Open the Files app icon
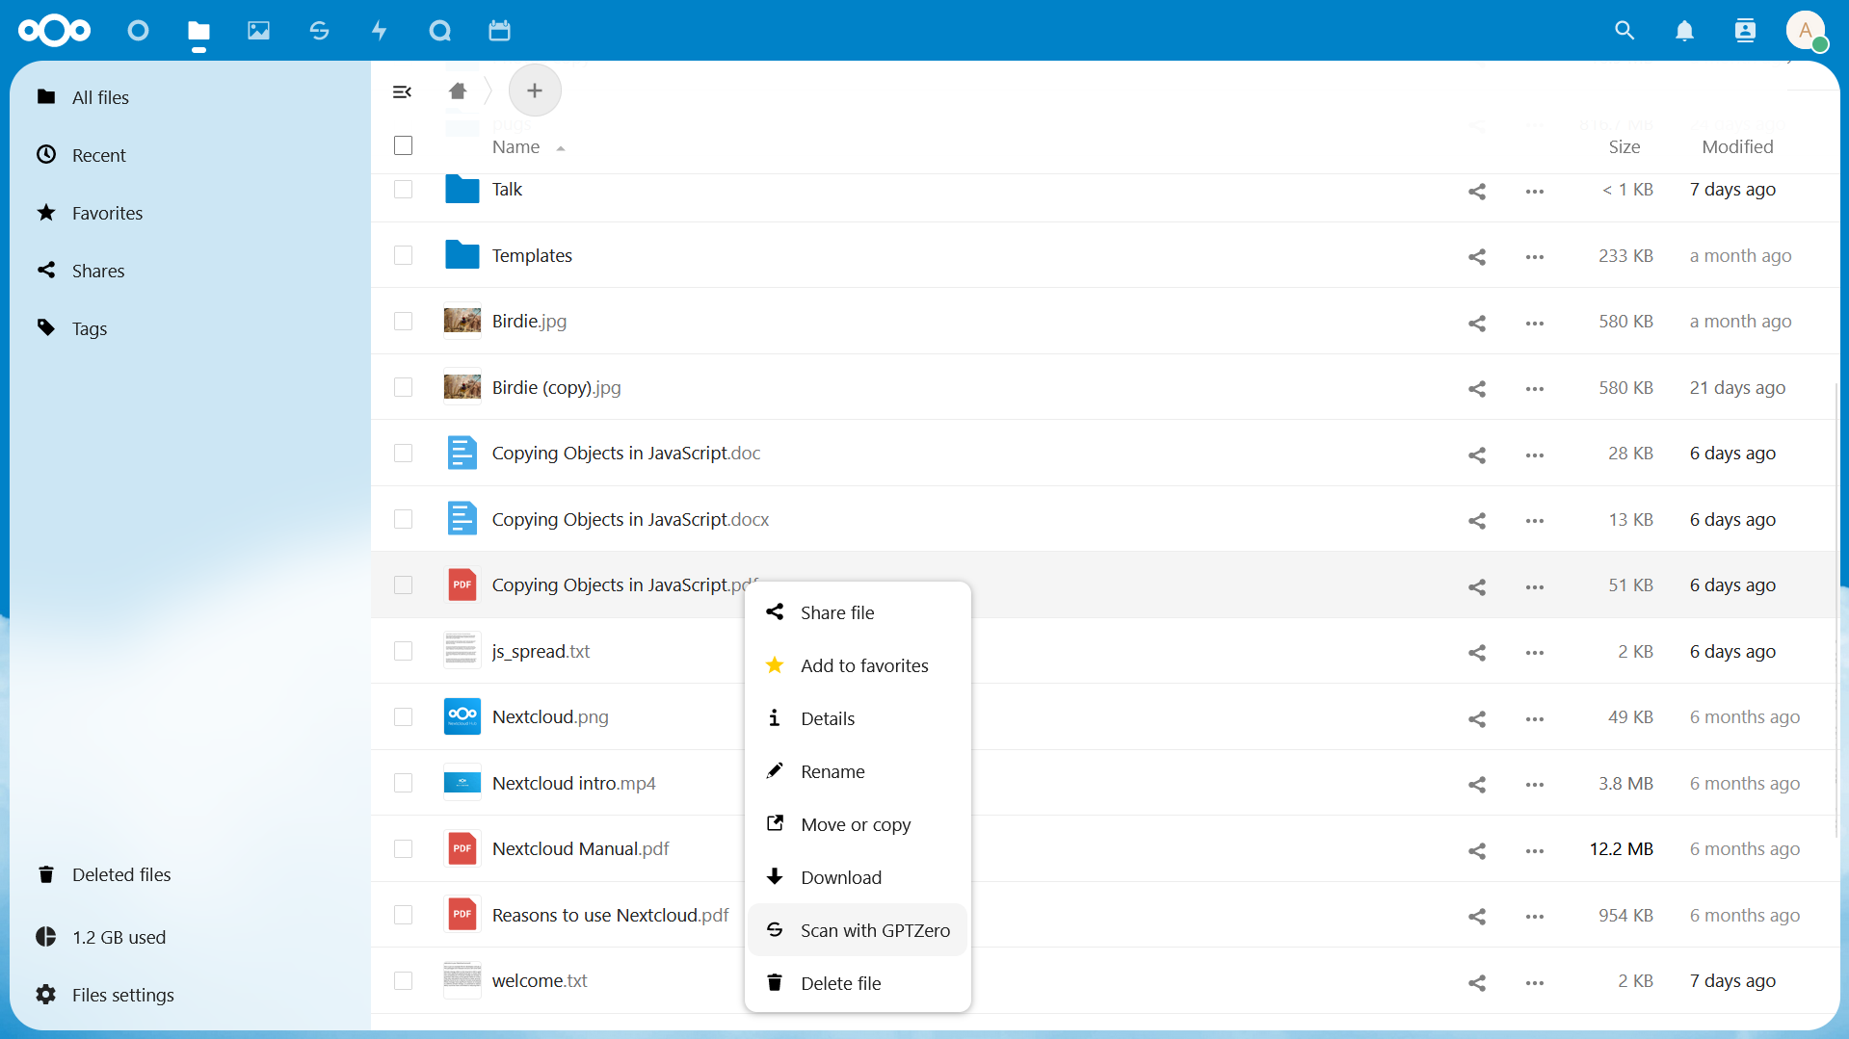The height and width of the screenshot is (1039, 1849). 198,31
